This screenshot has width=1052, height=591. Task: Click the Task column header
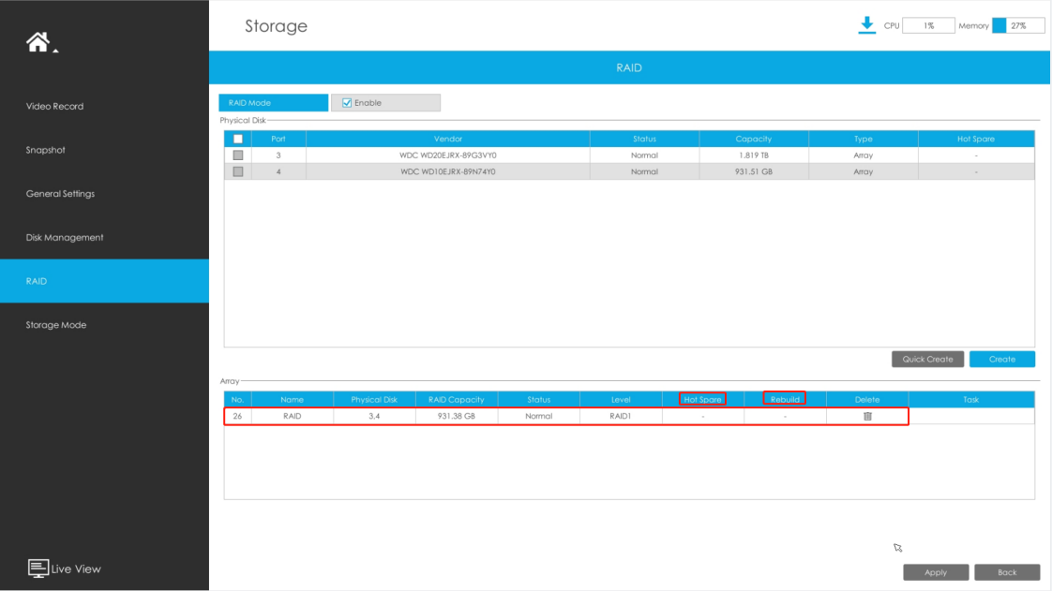click(x=970, y=399)
